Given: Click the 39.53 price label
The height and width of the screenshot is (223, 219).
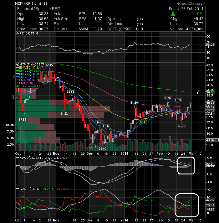Looking at the screenshot, I should coord(71,92).
